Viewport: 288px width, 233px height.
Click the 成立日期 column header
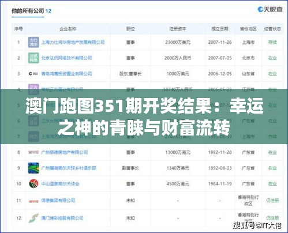[220, 29]
